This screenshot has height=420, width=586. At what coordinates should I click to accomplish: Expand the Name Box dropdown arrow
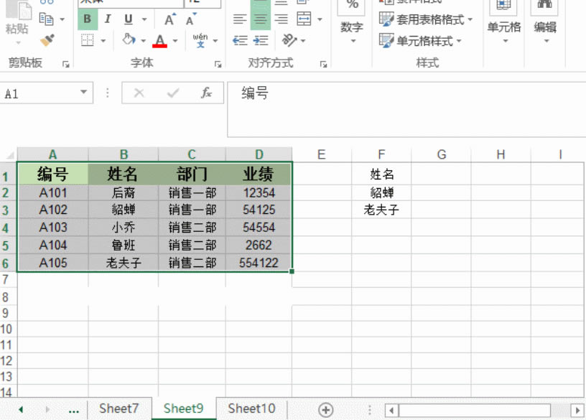[84, 93]
